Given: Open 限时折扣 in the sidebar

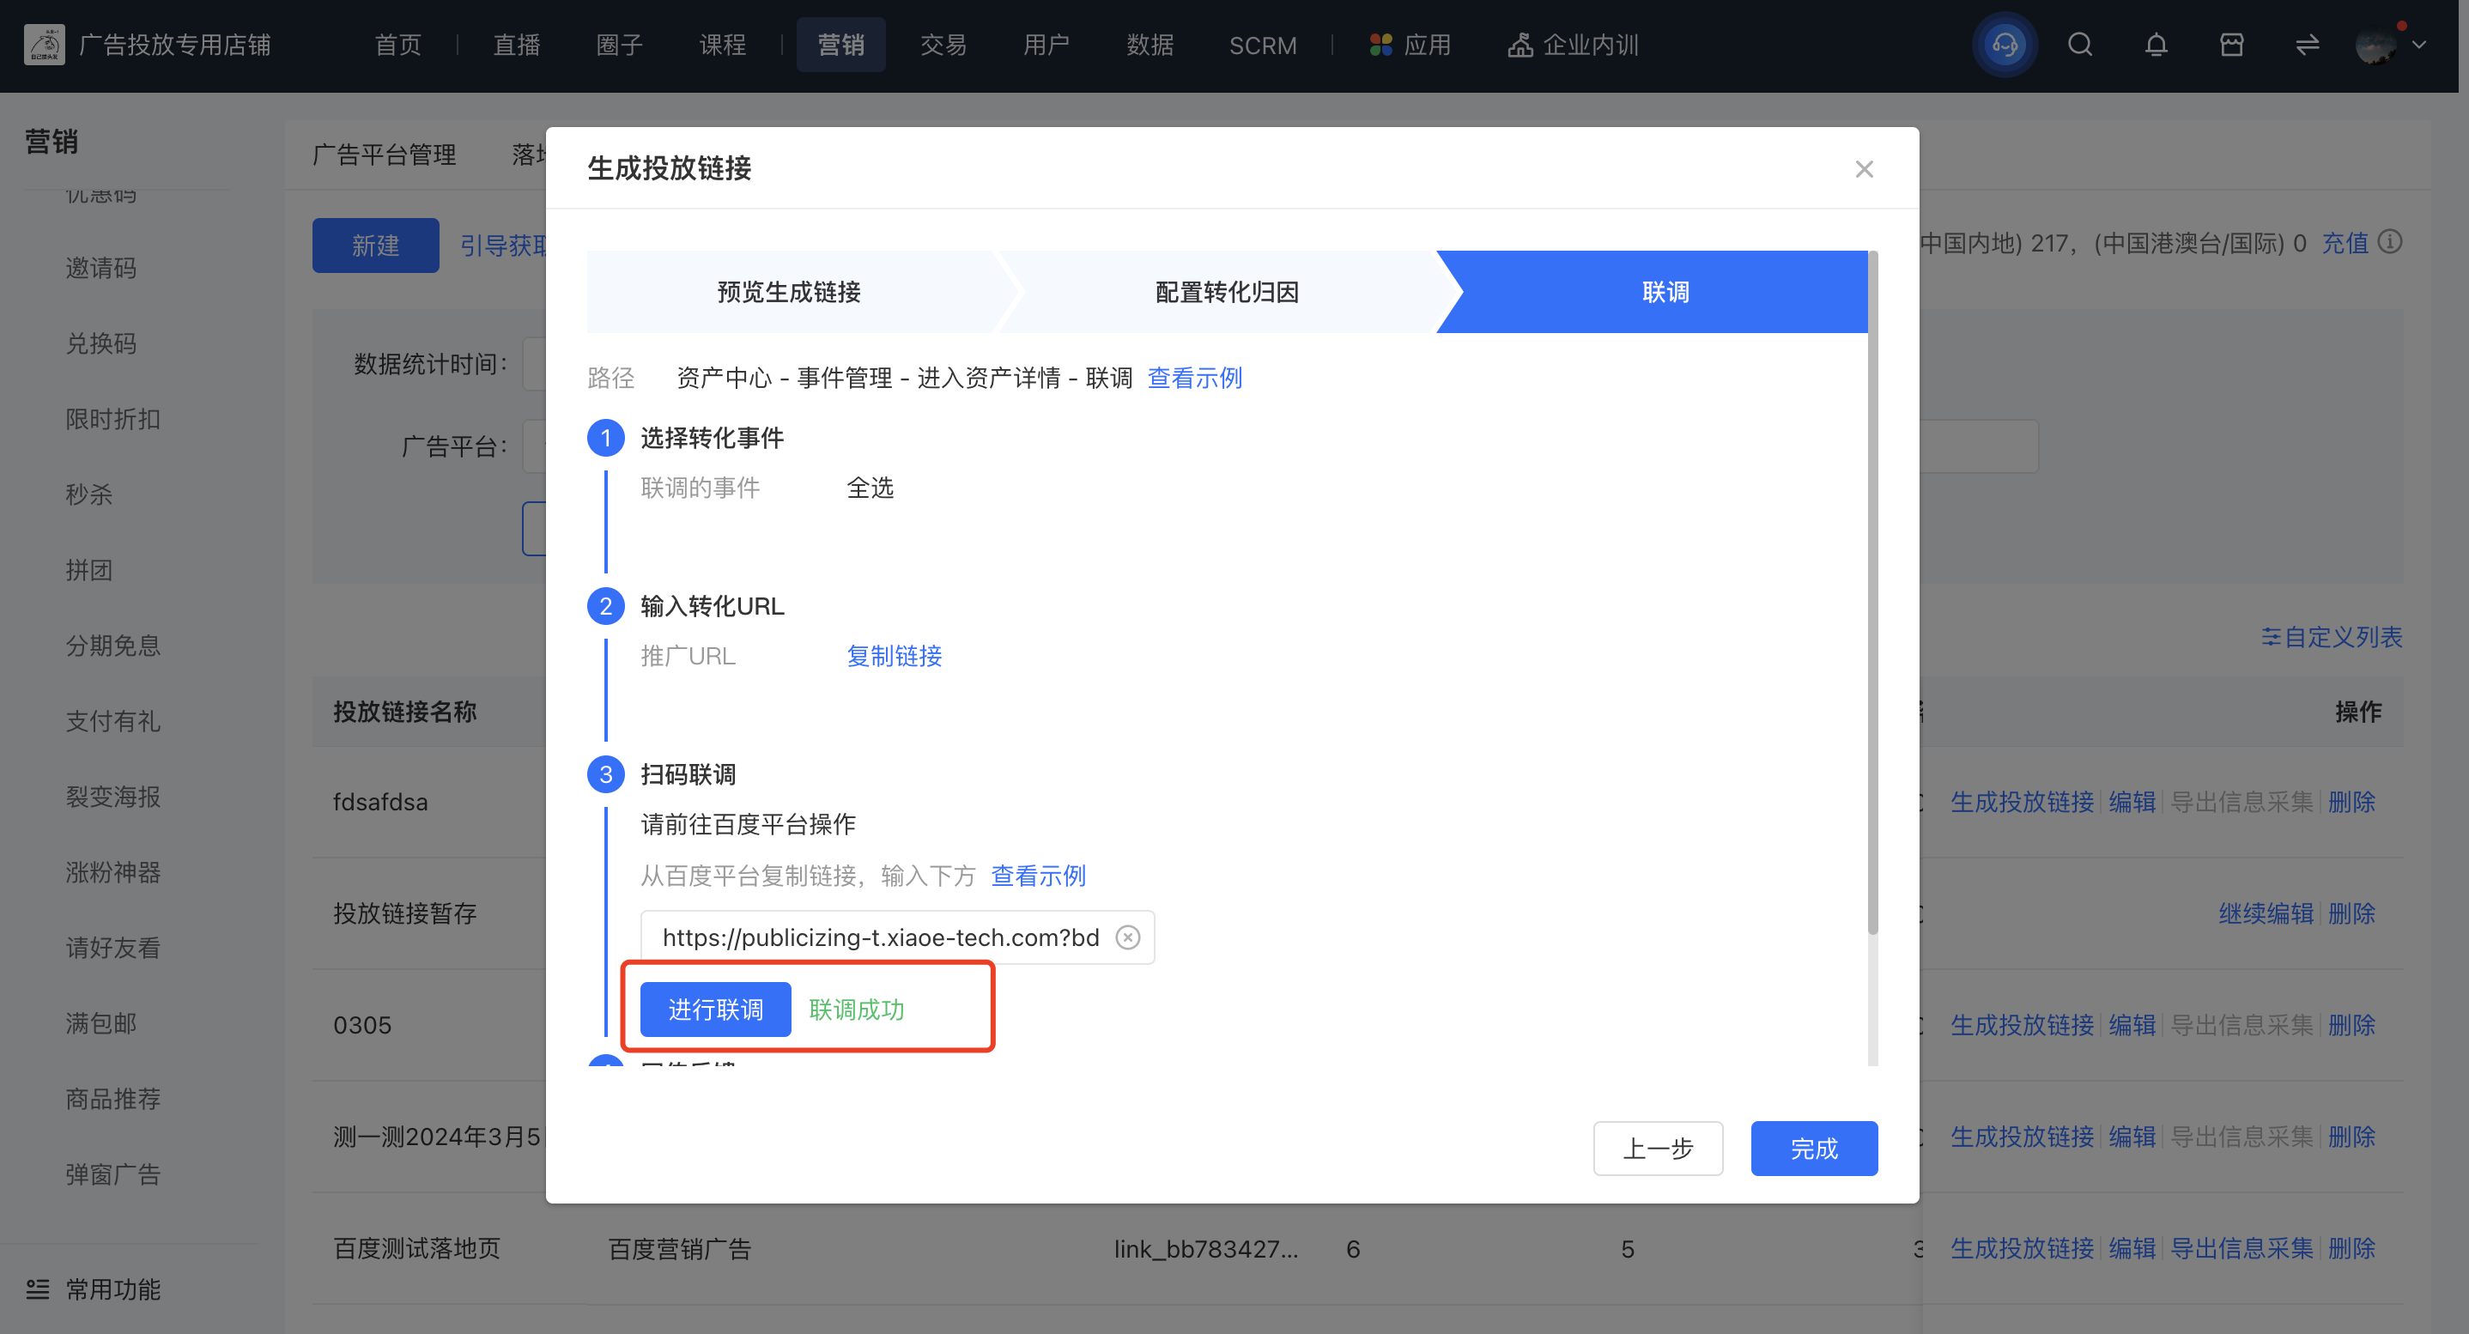Looking at the screenshot, I should point(112,419).
